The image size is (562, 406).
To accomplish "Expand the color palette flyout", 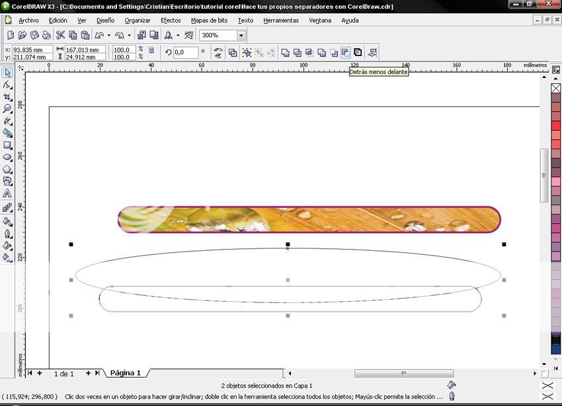I will (555, 368).
